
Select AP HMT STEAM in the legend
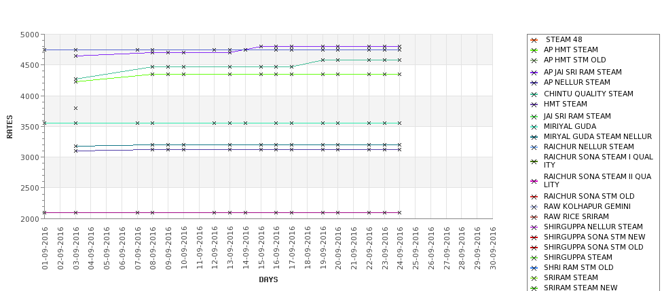[x=571, y=50]
